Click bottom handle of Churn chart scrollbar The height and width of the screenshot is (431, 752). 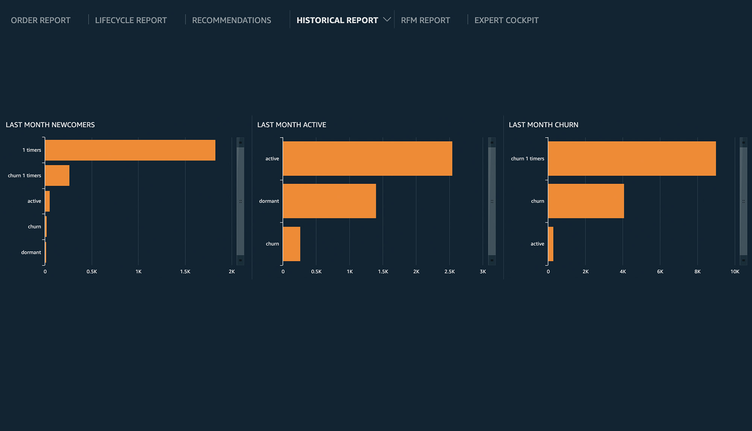pos(743,260)
